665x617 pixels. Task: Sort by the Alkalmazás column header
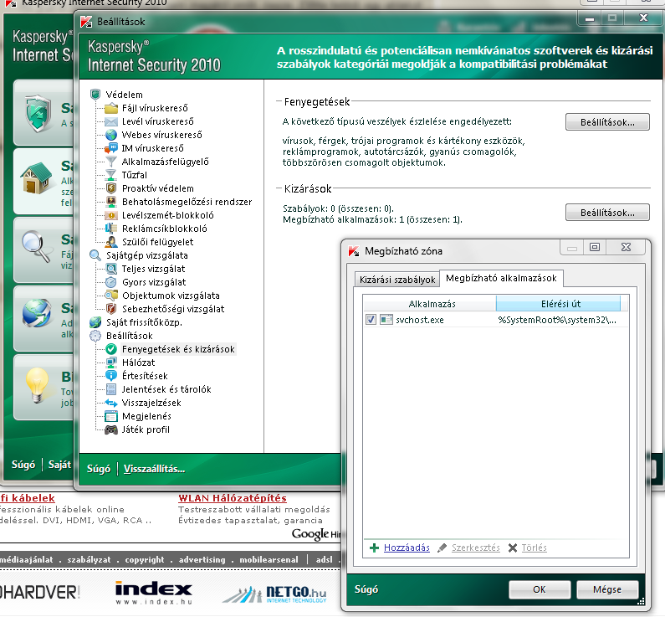pos(430,304)
